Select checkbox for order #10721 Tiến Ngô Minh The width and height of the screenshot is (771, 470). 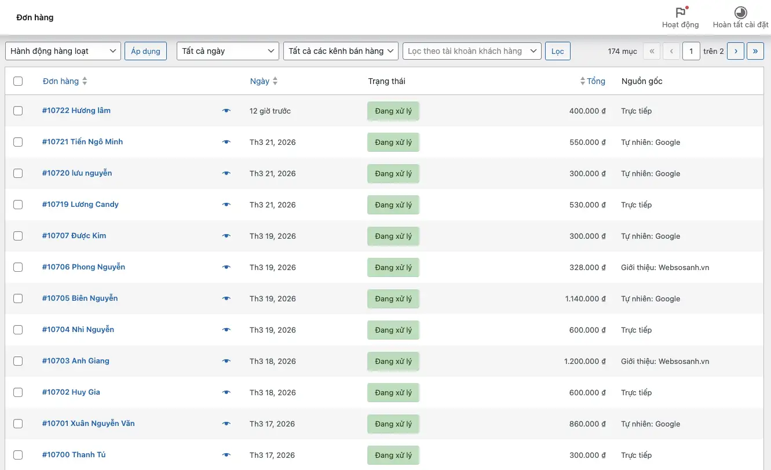[18, 142]
